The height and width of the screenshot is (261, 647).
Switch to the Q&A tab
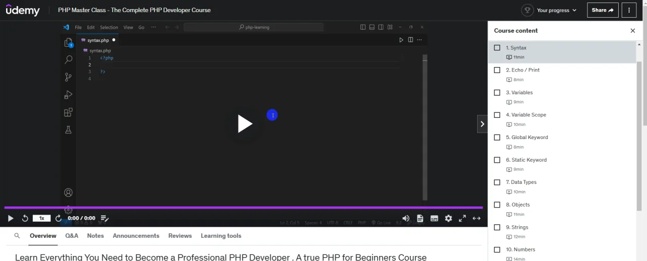(x=72, y=236)
